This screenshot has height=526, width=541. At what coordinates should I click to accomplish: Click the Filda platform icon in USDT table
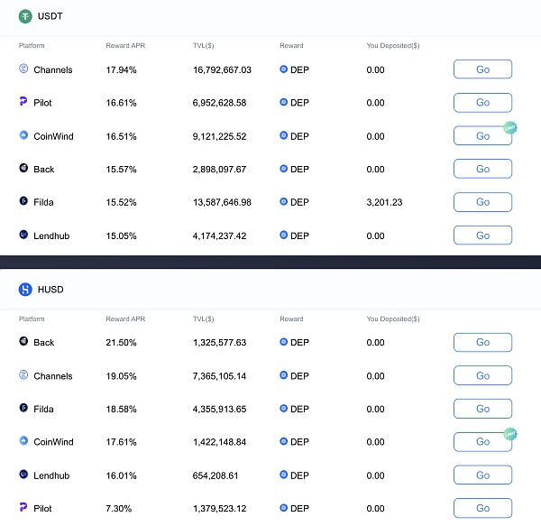coord(23,200)
